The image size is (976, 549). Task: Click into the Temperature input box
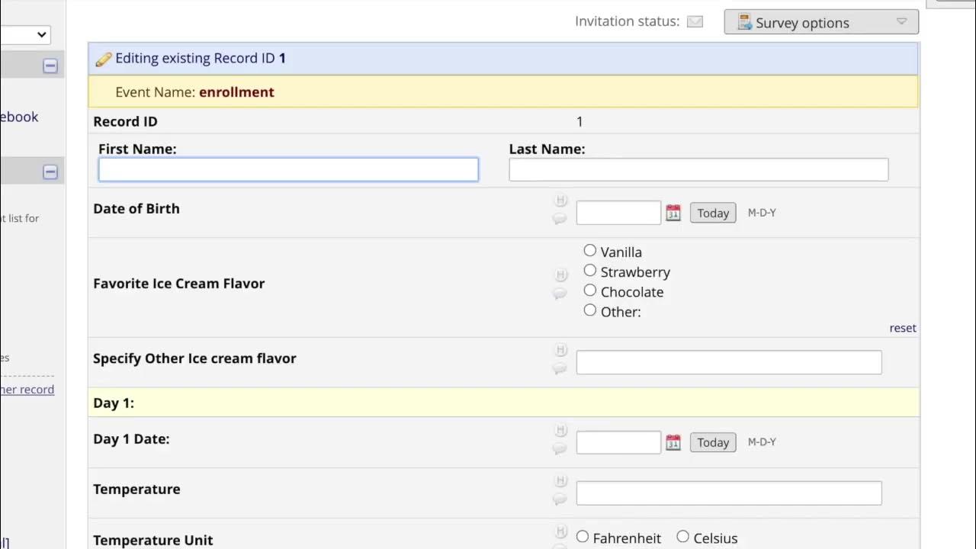(x=729, y=493)
